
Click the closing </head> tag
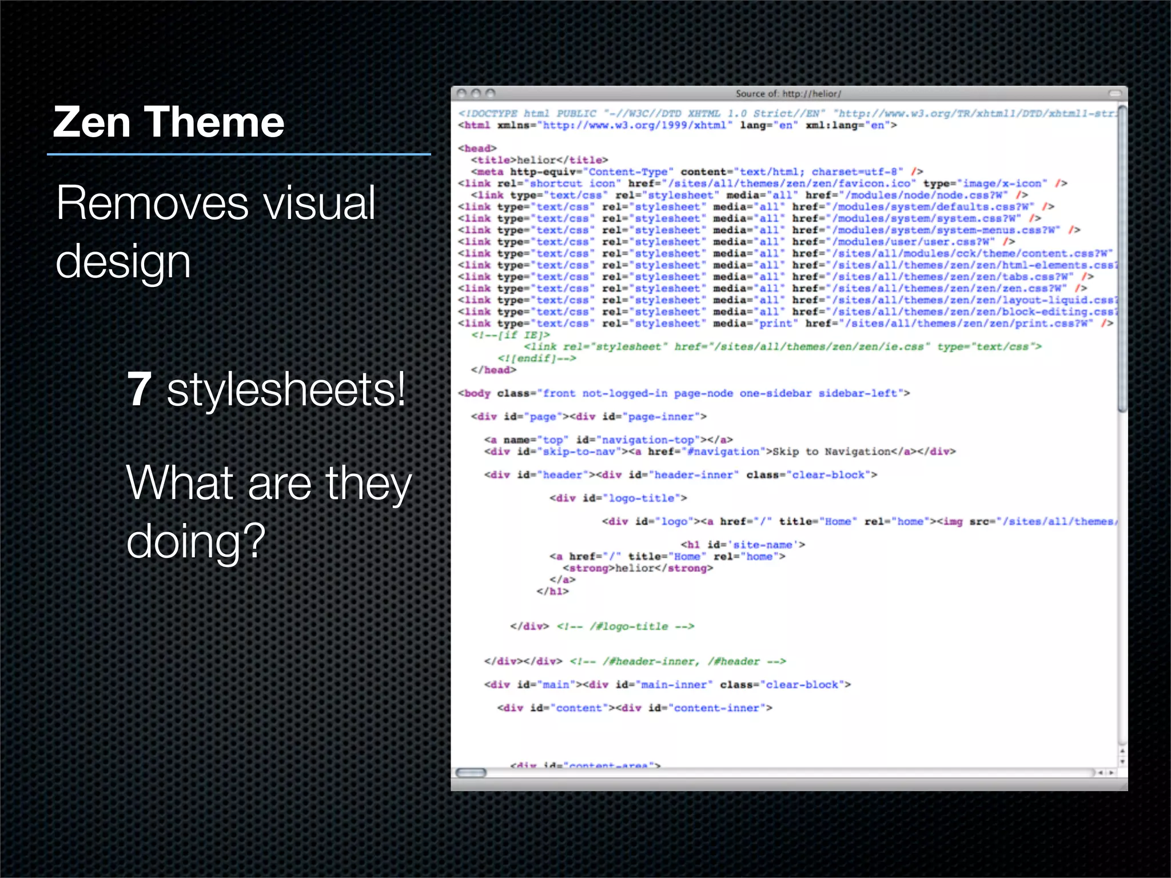(x=493, y=370)
